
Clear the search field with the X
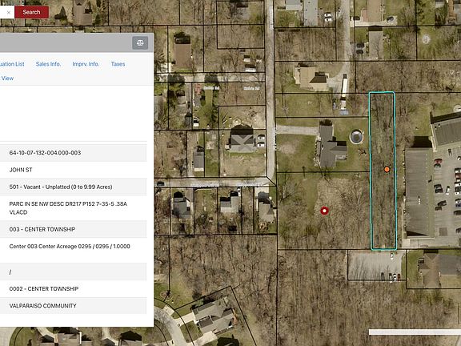(x=9, y=12)
